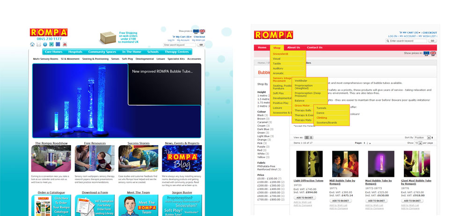Open Hospitals tab on left page

click(75, 52)
